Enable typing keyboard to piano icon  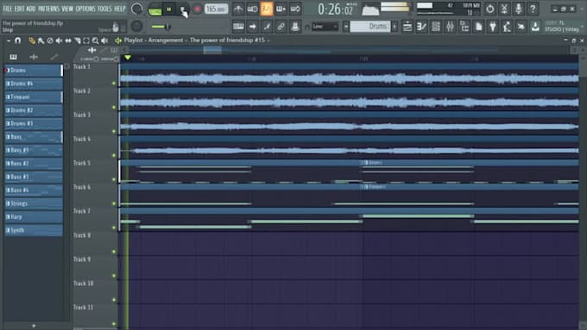point(238,27)
